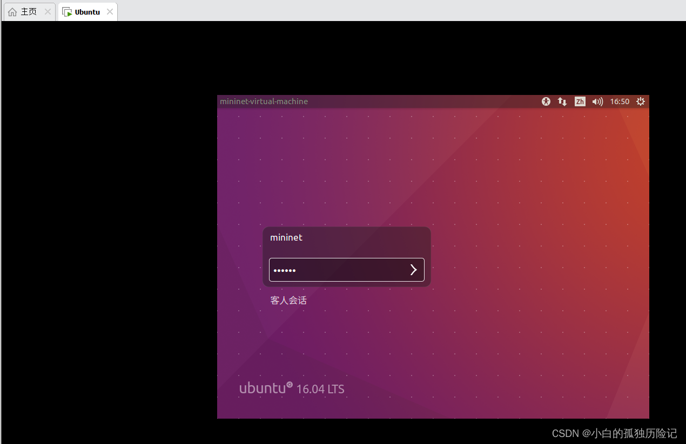This screenshot has height=444, width=686.
Task: Click the mininet-virtual-machine hostname label
Action: pyautogui.click(x=264, y=101)
